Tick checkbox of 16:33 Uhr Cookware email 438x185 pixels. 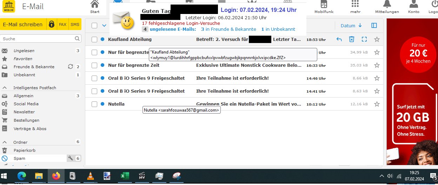click(94, 65)
